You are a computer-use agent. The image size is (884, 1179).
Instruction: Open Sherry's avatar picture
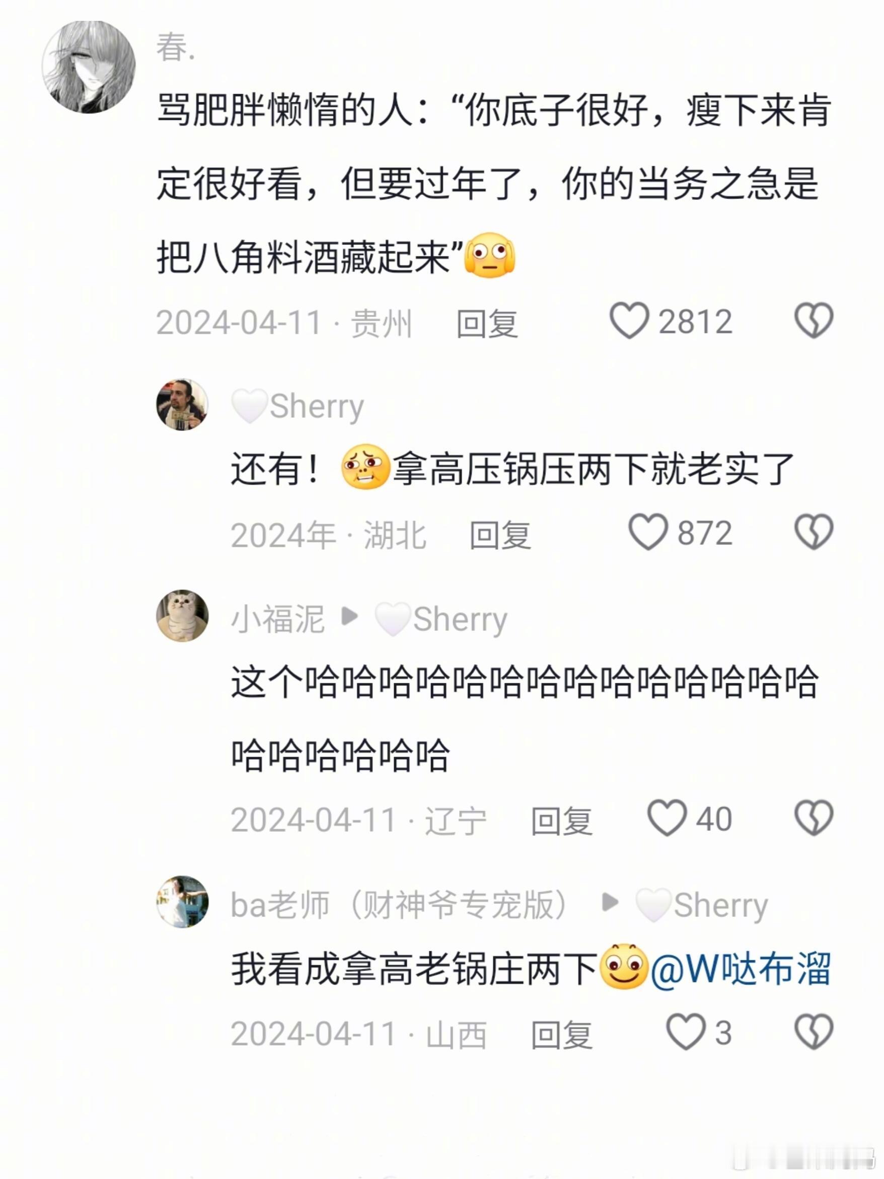[x=182, y=405]
